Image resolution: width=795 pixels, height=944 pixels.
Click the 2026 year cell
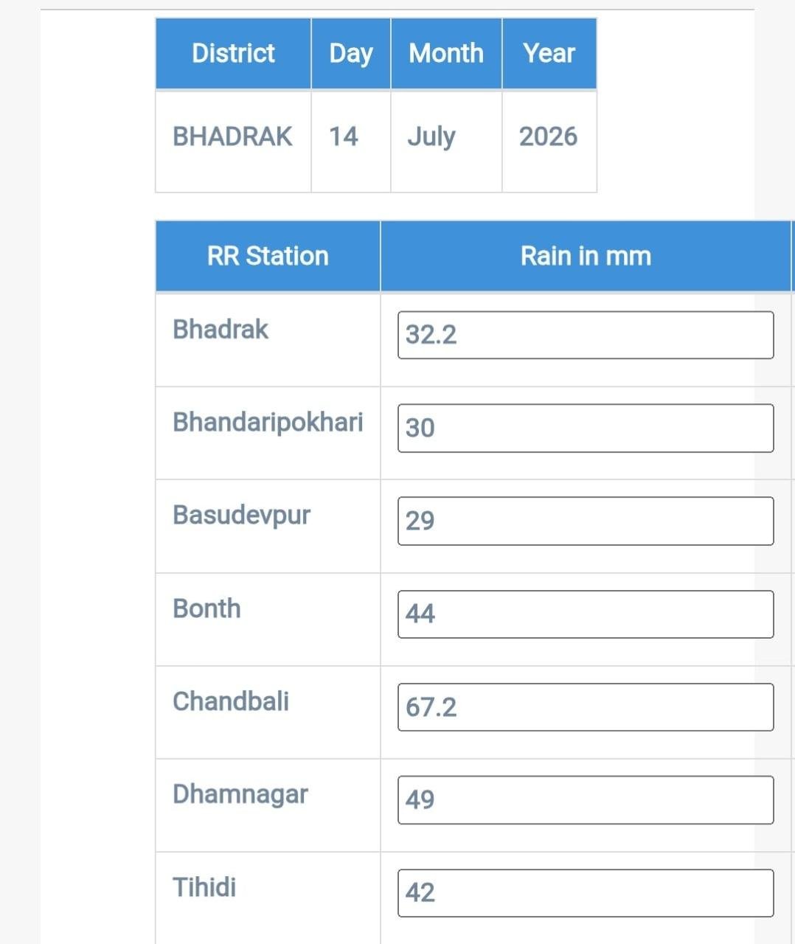click(548, 136)
